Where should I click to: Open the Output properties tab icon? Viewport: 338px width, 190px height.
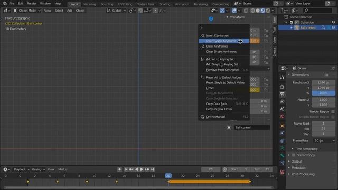tap(282, 94)
